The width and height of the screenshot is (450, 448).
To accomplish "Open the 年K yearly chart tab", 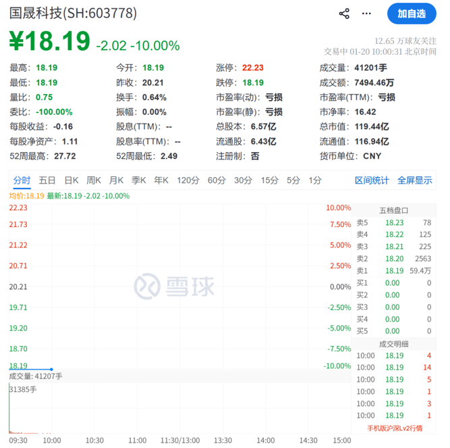I will (161, 180).
